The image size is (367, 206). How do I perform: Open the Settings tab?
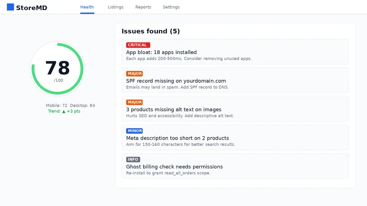(x=171, y=7)
